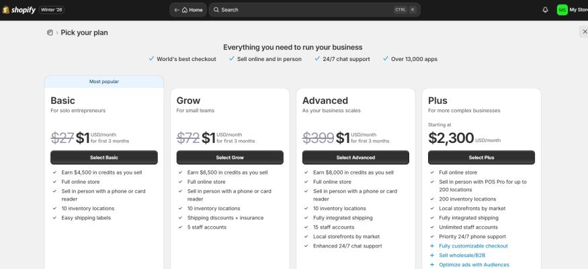The height and width of the screenshot is (269, 588).
Task: Click the Select Plus button
Action: coord(481,158)
